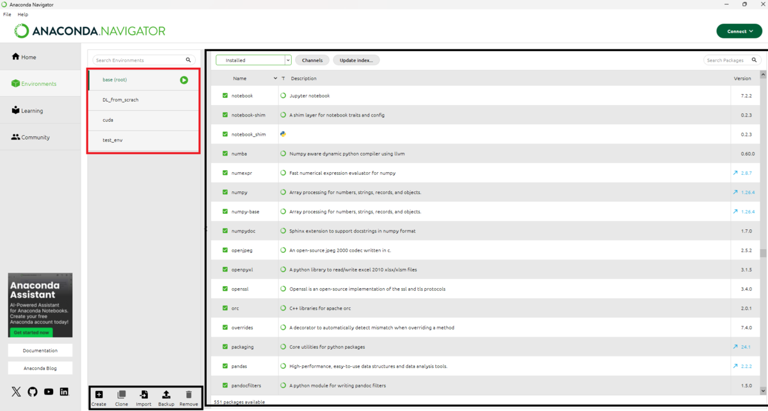Click the conda circle icon for openssl
Viewport: 768px width, 411px height.
pyautogui.click(x=283, y=289)
